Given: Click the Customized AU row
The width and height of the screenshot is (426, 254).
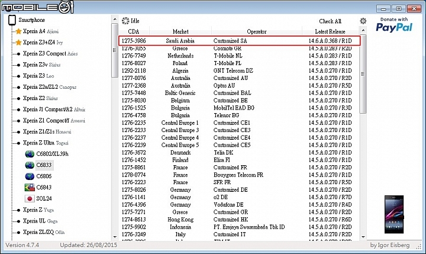Looking at the screenshot, I should tap(239, 78).
